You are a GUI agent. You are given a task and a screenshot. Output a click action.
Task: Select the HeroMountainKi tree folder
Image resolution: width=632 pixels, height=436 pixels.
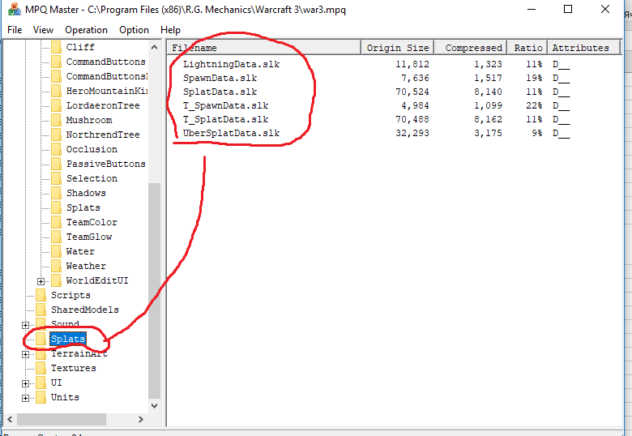tap(106, 91)
